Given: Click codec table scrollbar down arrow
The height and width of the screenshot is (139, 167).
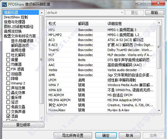Looking at the screenshot, I should (159, 111).
